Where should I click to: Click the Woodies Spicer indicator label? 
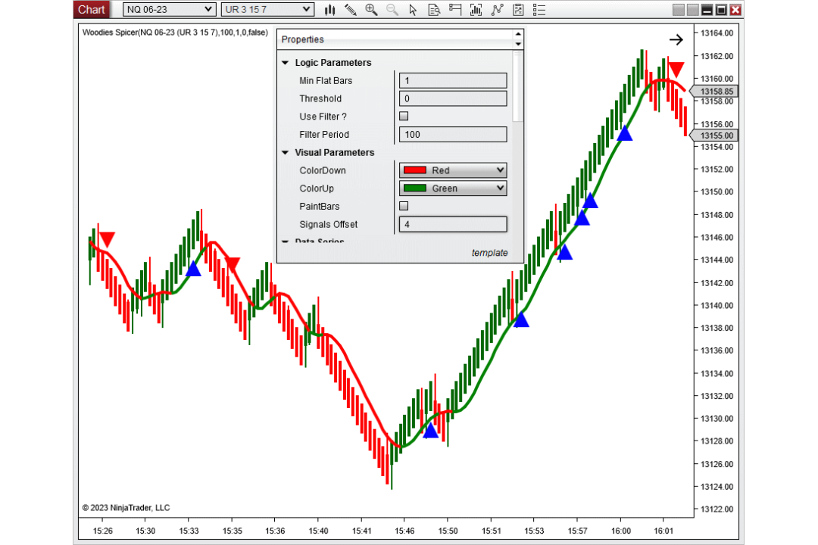(x=175, y=33)
